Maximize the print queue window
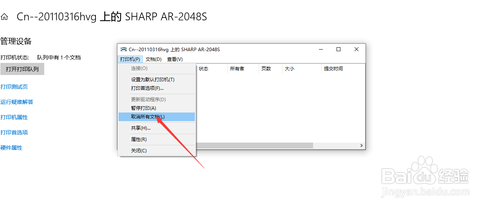 pos(339,49)
